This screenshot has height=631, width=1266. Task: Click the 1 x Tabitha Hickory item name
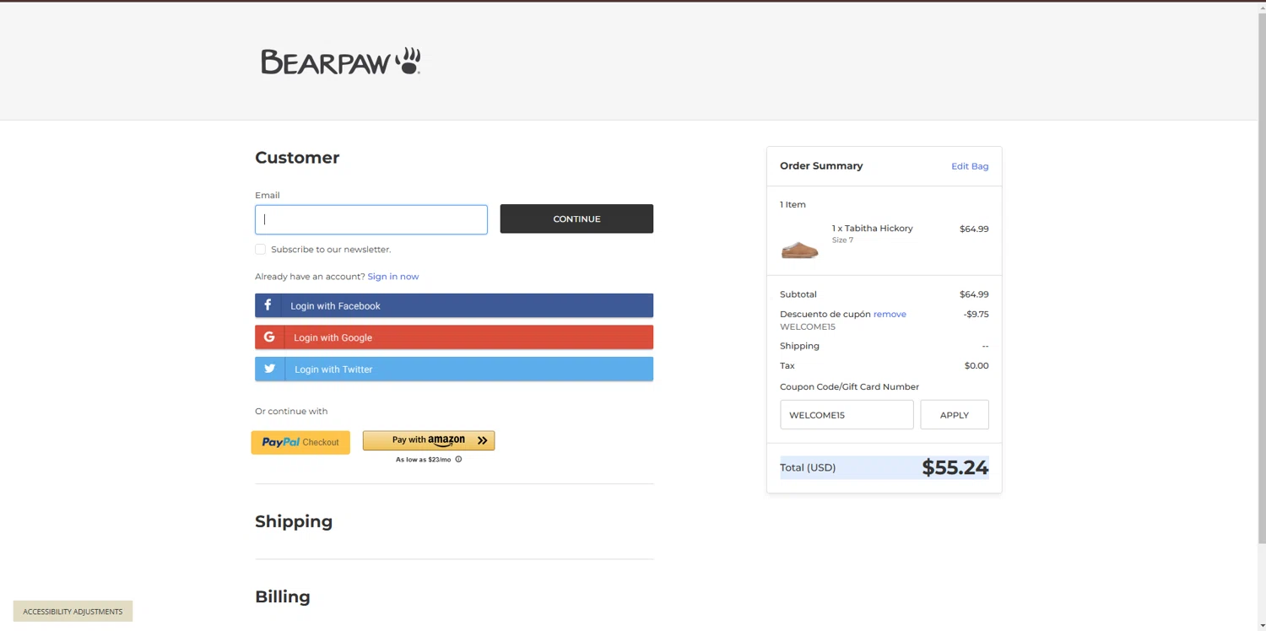point(872,229)
